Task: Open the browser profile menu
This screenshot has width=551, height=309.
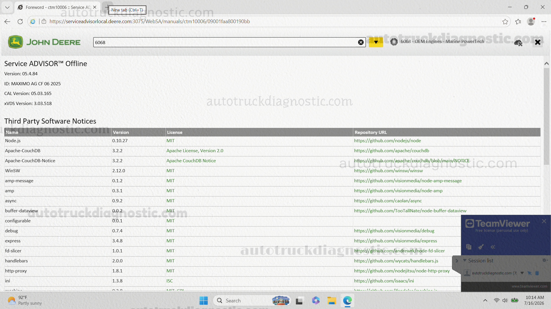Action: click(531, 21)
